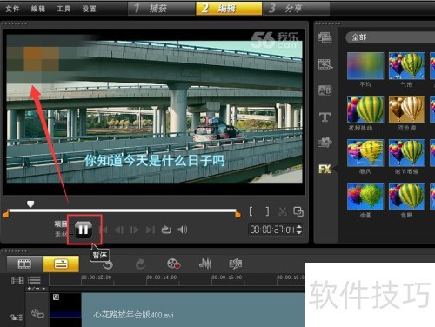Click the right orange trim handle
This screenshot has width=435, height=327.
point(238,214)
